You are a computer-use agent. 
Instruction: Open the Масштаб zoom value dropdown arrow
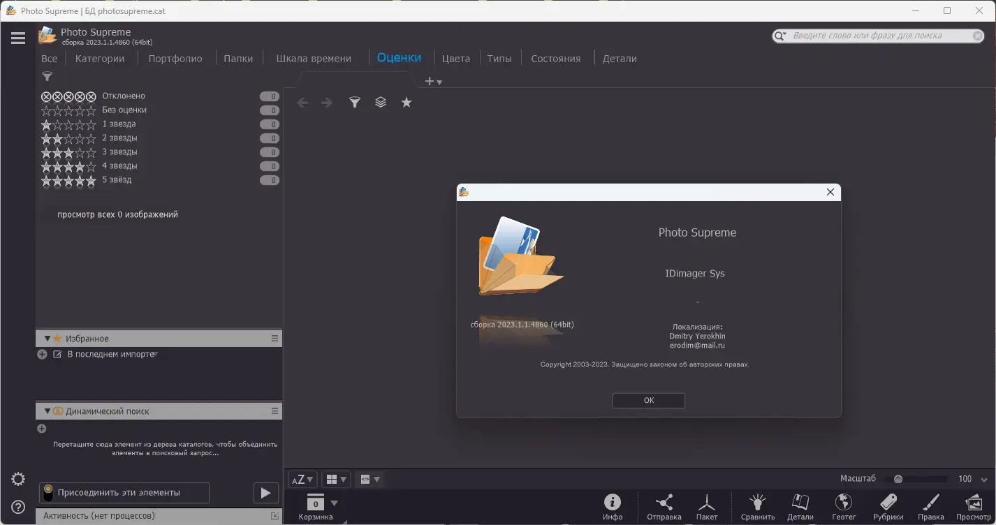pyautogui.click(x=983, y=480)
